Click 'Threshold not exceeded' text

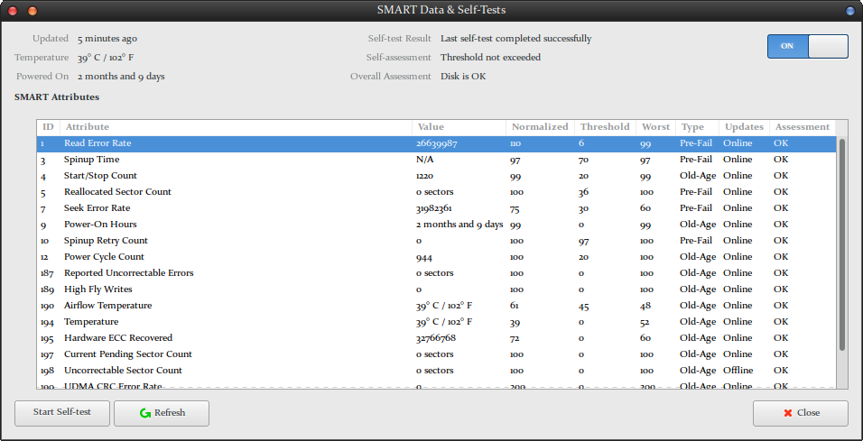tap(490, 57)
